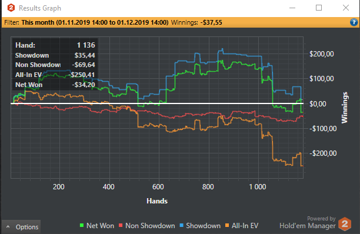Click the Winnings -$37,55 value
Viewport: 360px width, 234px height.
point(211,22)
